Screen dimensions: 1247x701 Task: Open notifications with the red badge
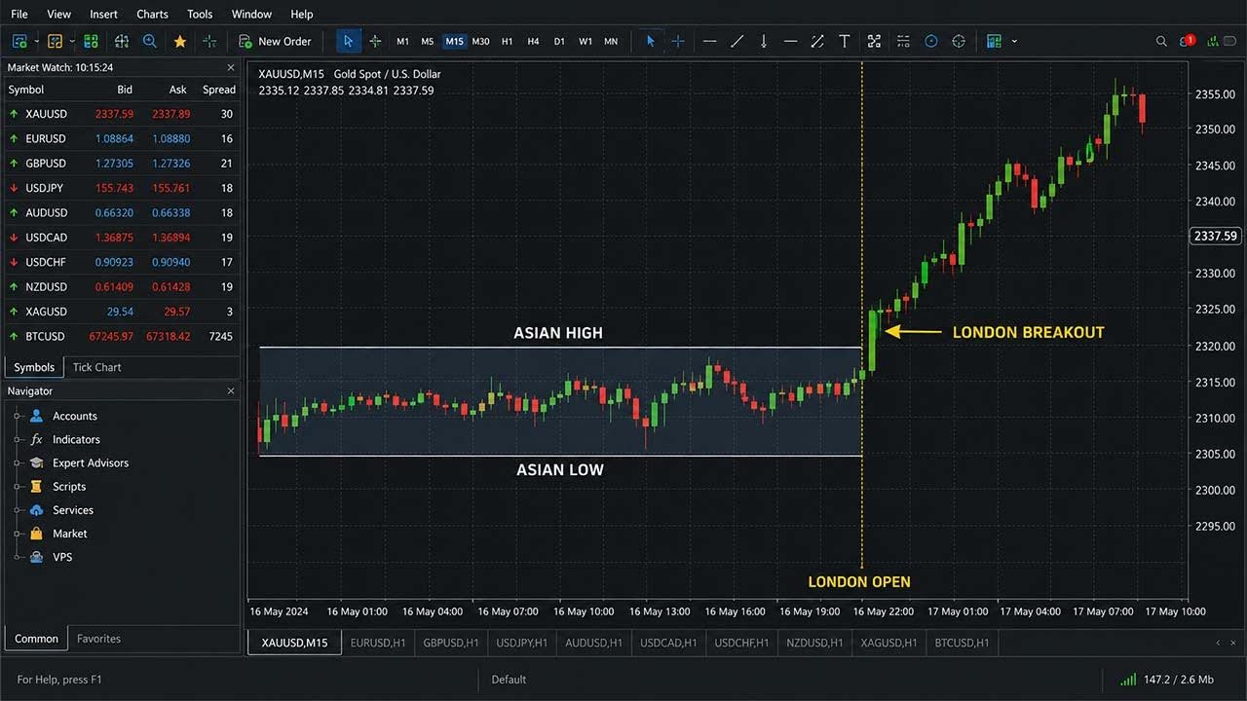[1187, 41]
